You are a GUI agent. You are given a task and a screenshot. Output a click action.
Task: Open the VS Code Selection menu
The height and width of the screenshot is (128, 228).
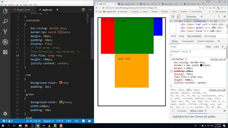pos(11,5)
